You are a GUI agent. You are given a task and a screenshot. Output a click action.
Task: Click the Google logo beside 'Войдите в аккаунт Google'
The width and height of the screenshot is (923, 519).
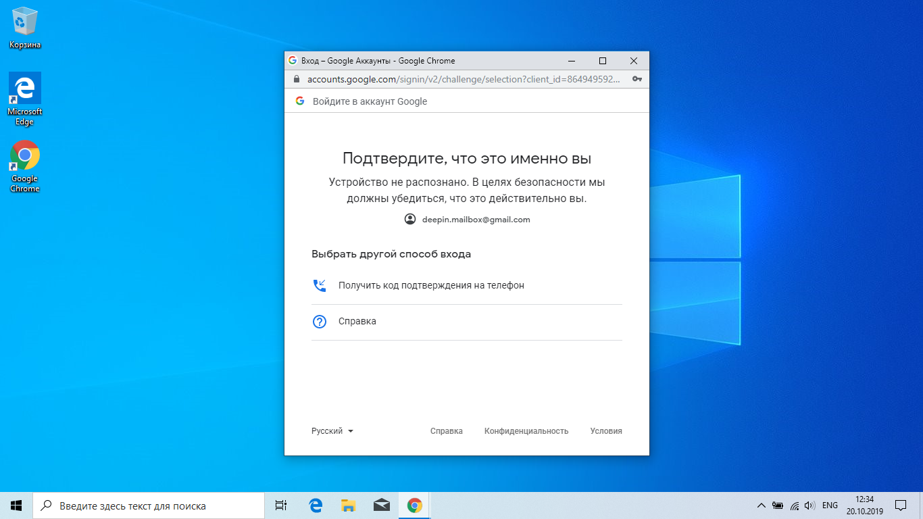pos(300,101)
